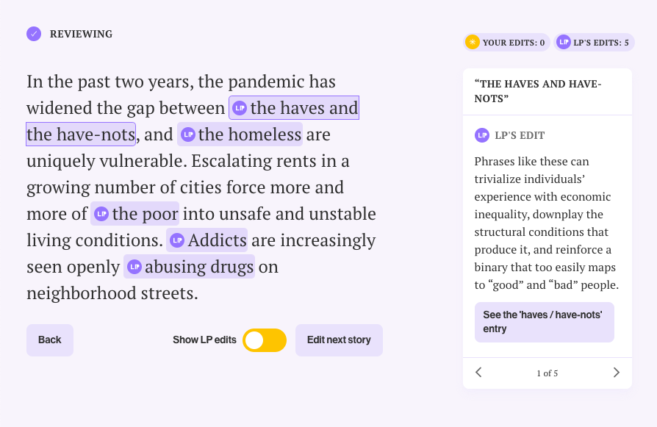Toggle the Show LP edits switch
657x427 pixels.
tap(265, 340)
